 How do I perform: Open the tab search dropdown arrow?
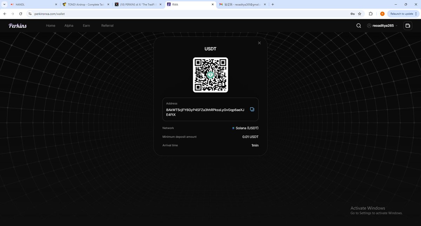click(4, 4)
